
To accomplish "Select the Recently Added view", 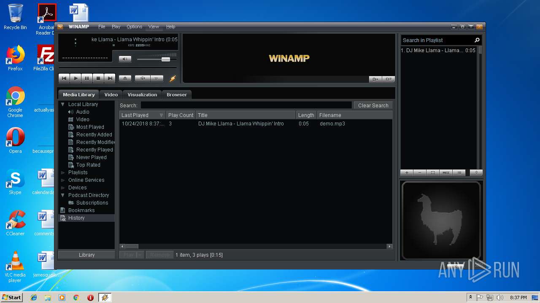I will click(94, 135).
